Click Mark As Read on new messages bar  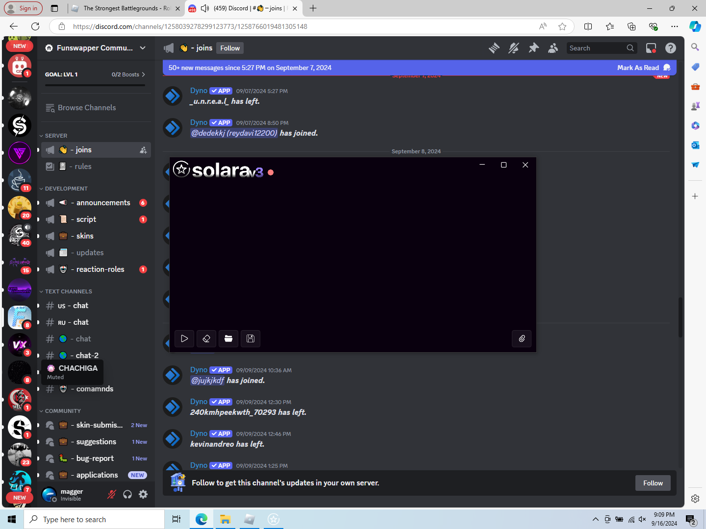tap(644, 68)
